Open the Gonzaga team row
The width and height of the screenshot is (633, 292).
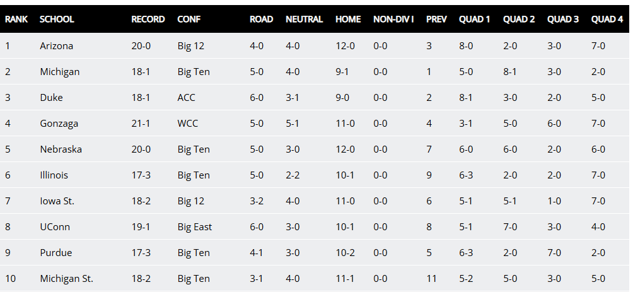(x=59, y=124)
